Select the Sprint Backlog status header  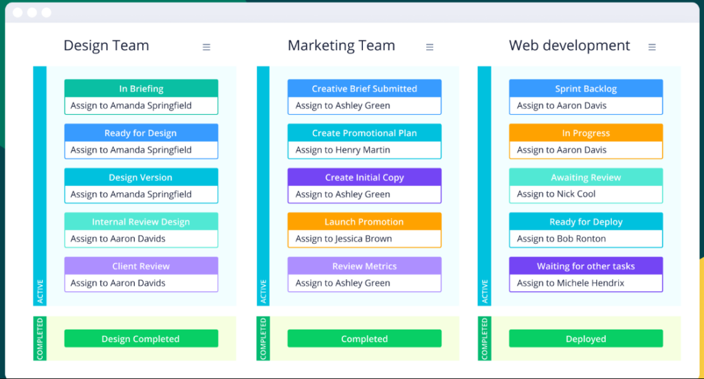pos(586,89)
